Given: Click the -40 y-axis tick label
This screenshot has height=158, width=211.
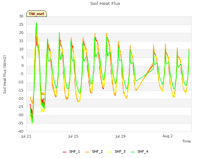Looking at the screenshot, I should point(20,131).
